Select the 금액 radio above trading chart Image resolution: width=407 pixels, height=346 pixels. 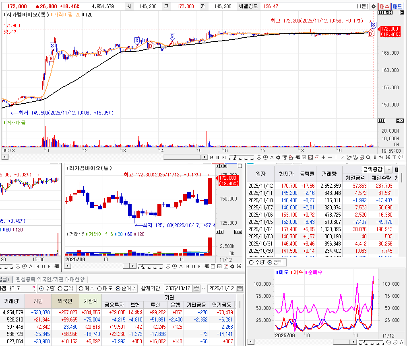(270, 262)
